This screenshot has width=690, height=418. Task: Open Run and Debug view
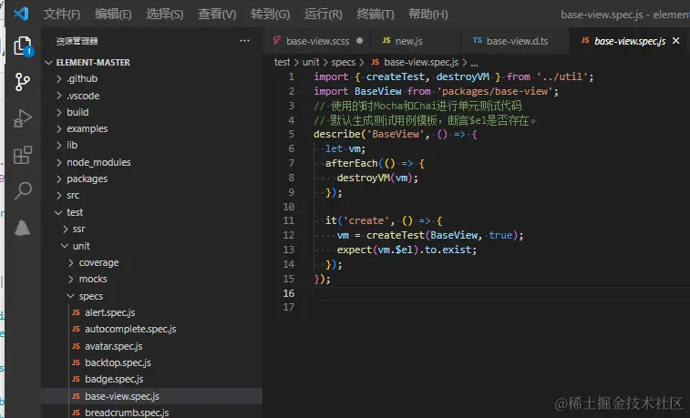coord(23,118)
